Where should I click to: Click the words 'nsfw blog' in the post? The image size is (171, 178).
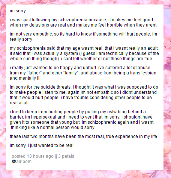coord(117,112)
